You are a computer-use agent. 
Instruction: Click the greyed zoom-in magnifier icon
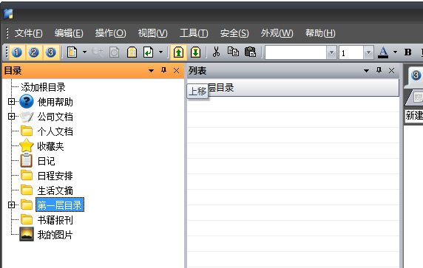point(98,52)
